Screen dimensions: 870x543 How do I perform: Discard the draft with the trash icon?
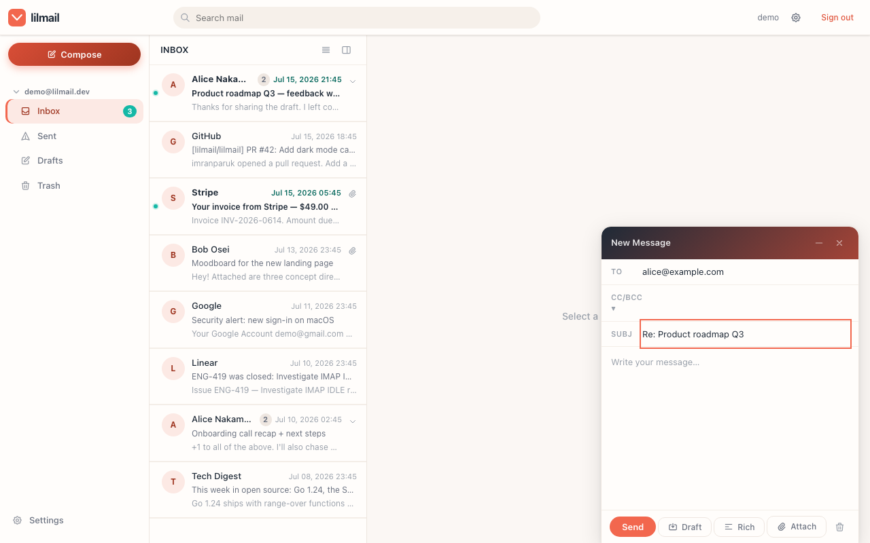840,527
